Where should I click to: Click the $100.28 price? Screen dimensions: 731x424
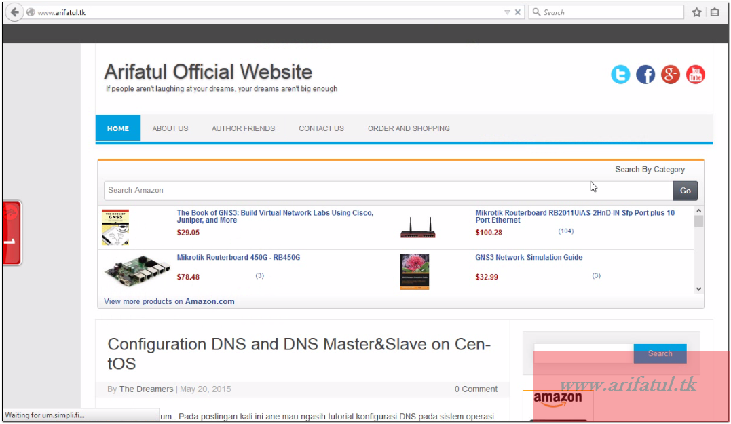[x=489, y=233]
